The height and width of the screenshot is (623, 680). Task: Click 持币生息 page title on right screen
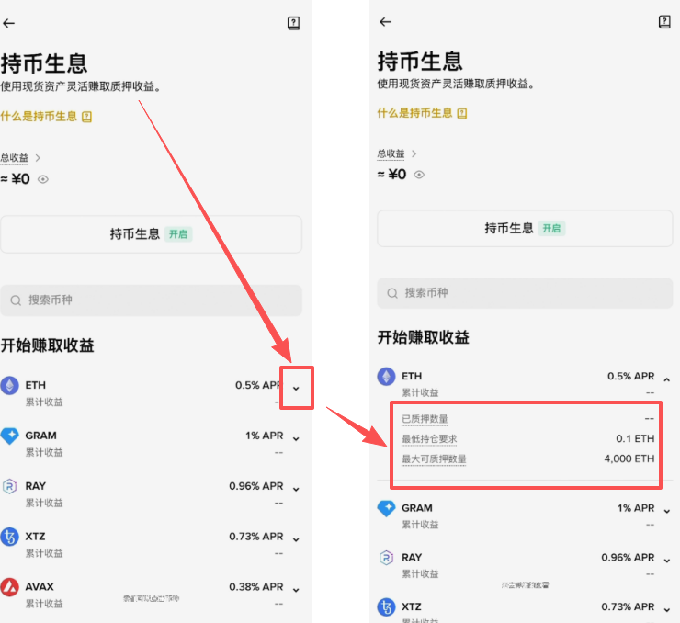[x=420, y=62]
